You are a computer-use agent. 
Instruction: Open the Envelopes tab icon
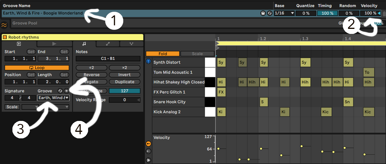tap(108, 44)
